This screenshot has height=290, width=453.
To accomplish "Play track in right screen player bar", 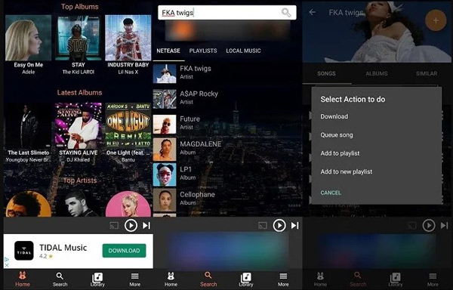I will pos(429,225).
